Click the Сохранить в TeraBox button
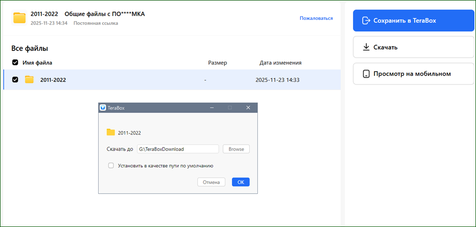The width and height of the screenshot is (476, 227). pyautogui.click(x=413, y=20)
